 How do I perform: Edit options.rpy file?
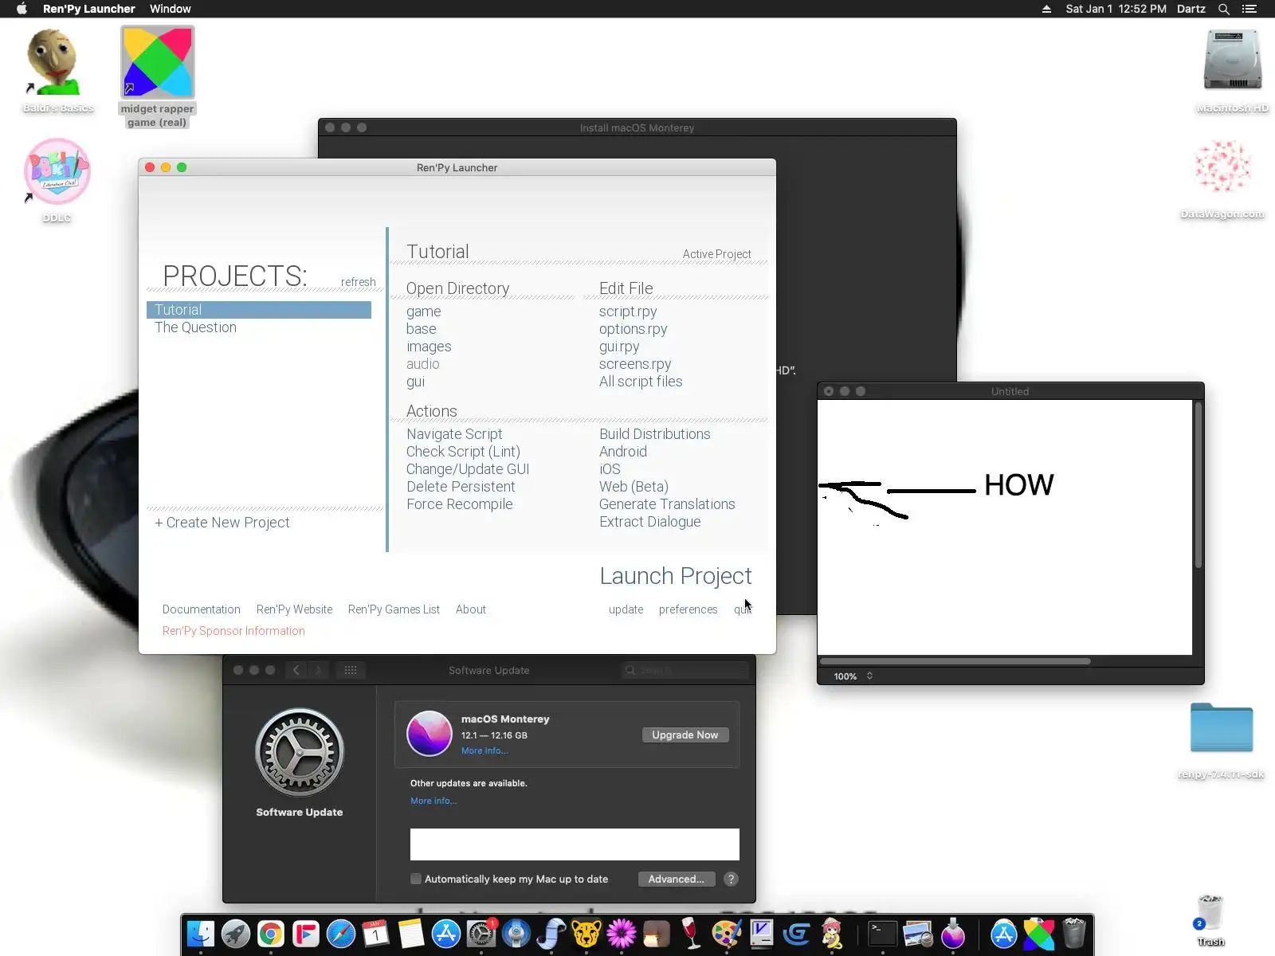pyautogui.click(x=634, y=329)
